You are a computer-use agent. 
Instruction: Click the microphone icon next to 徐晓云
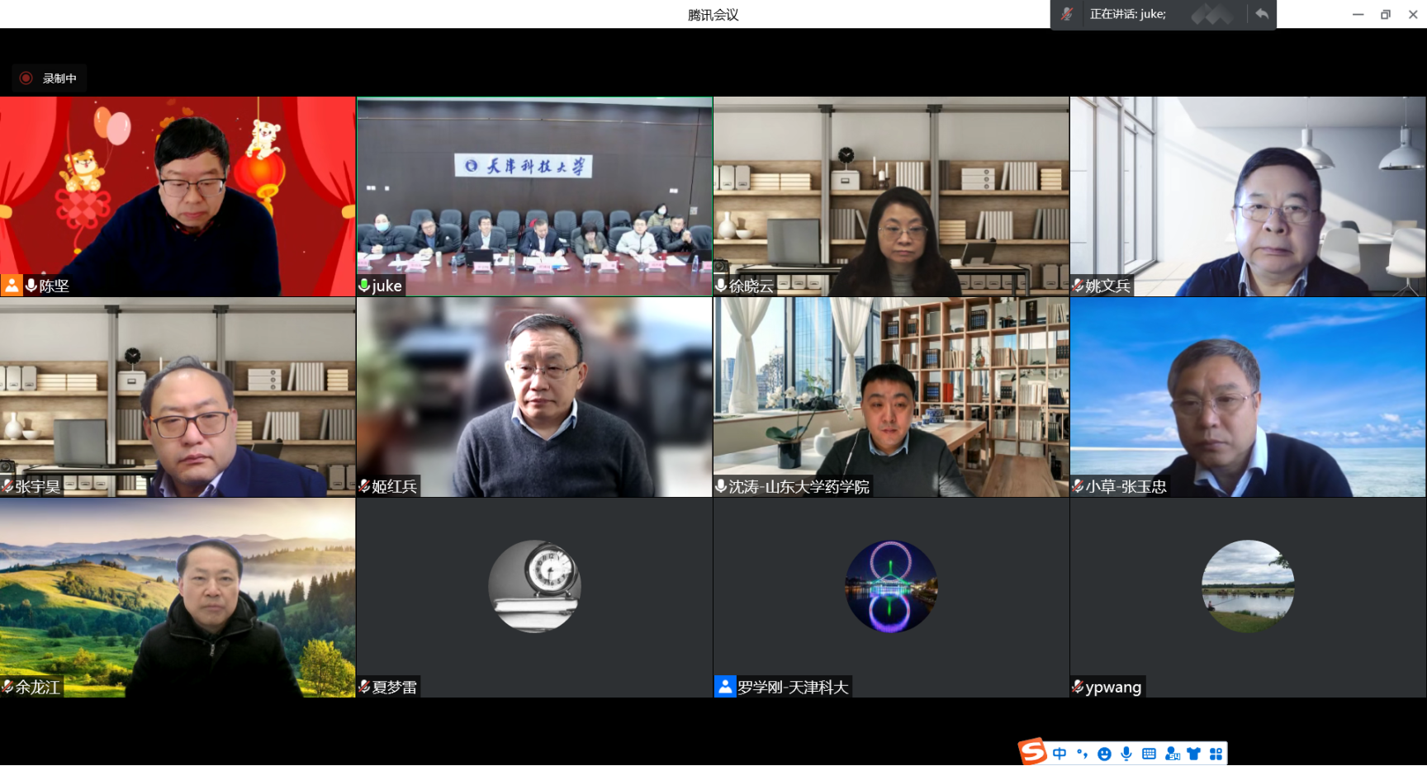721,286
